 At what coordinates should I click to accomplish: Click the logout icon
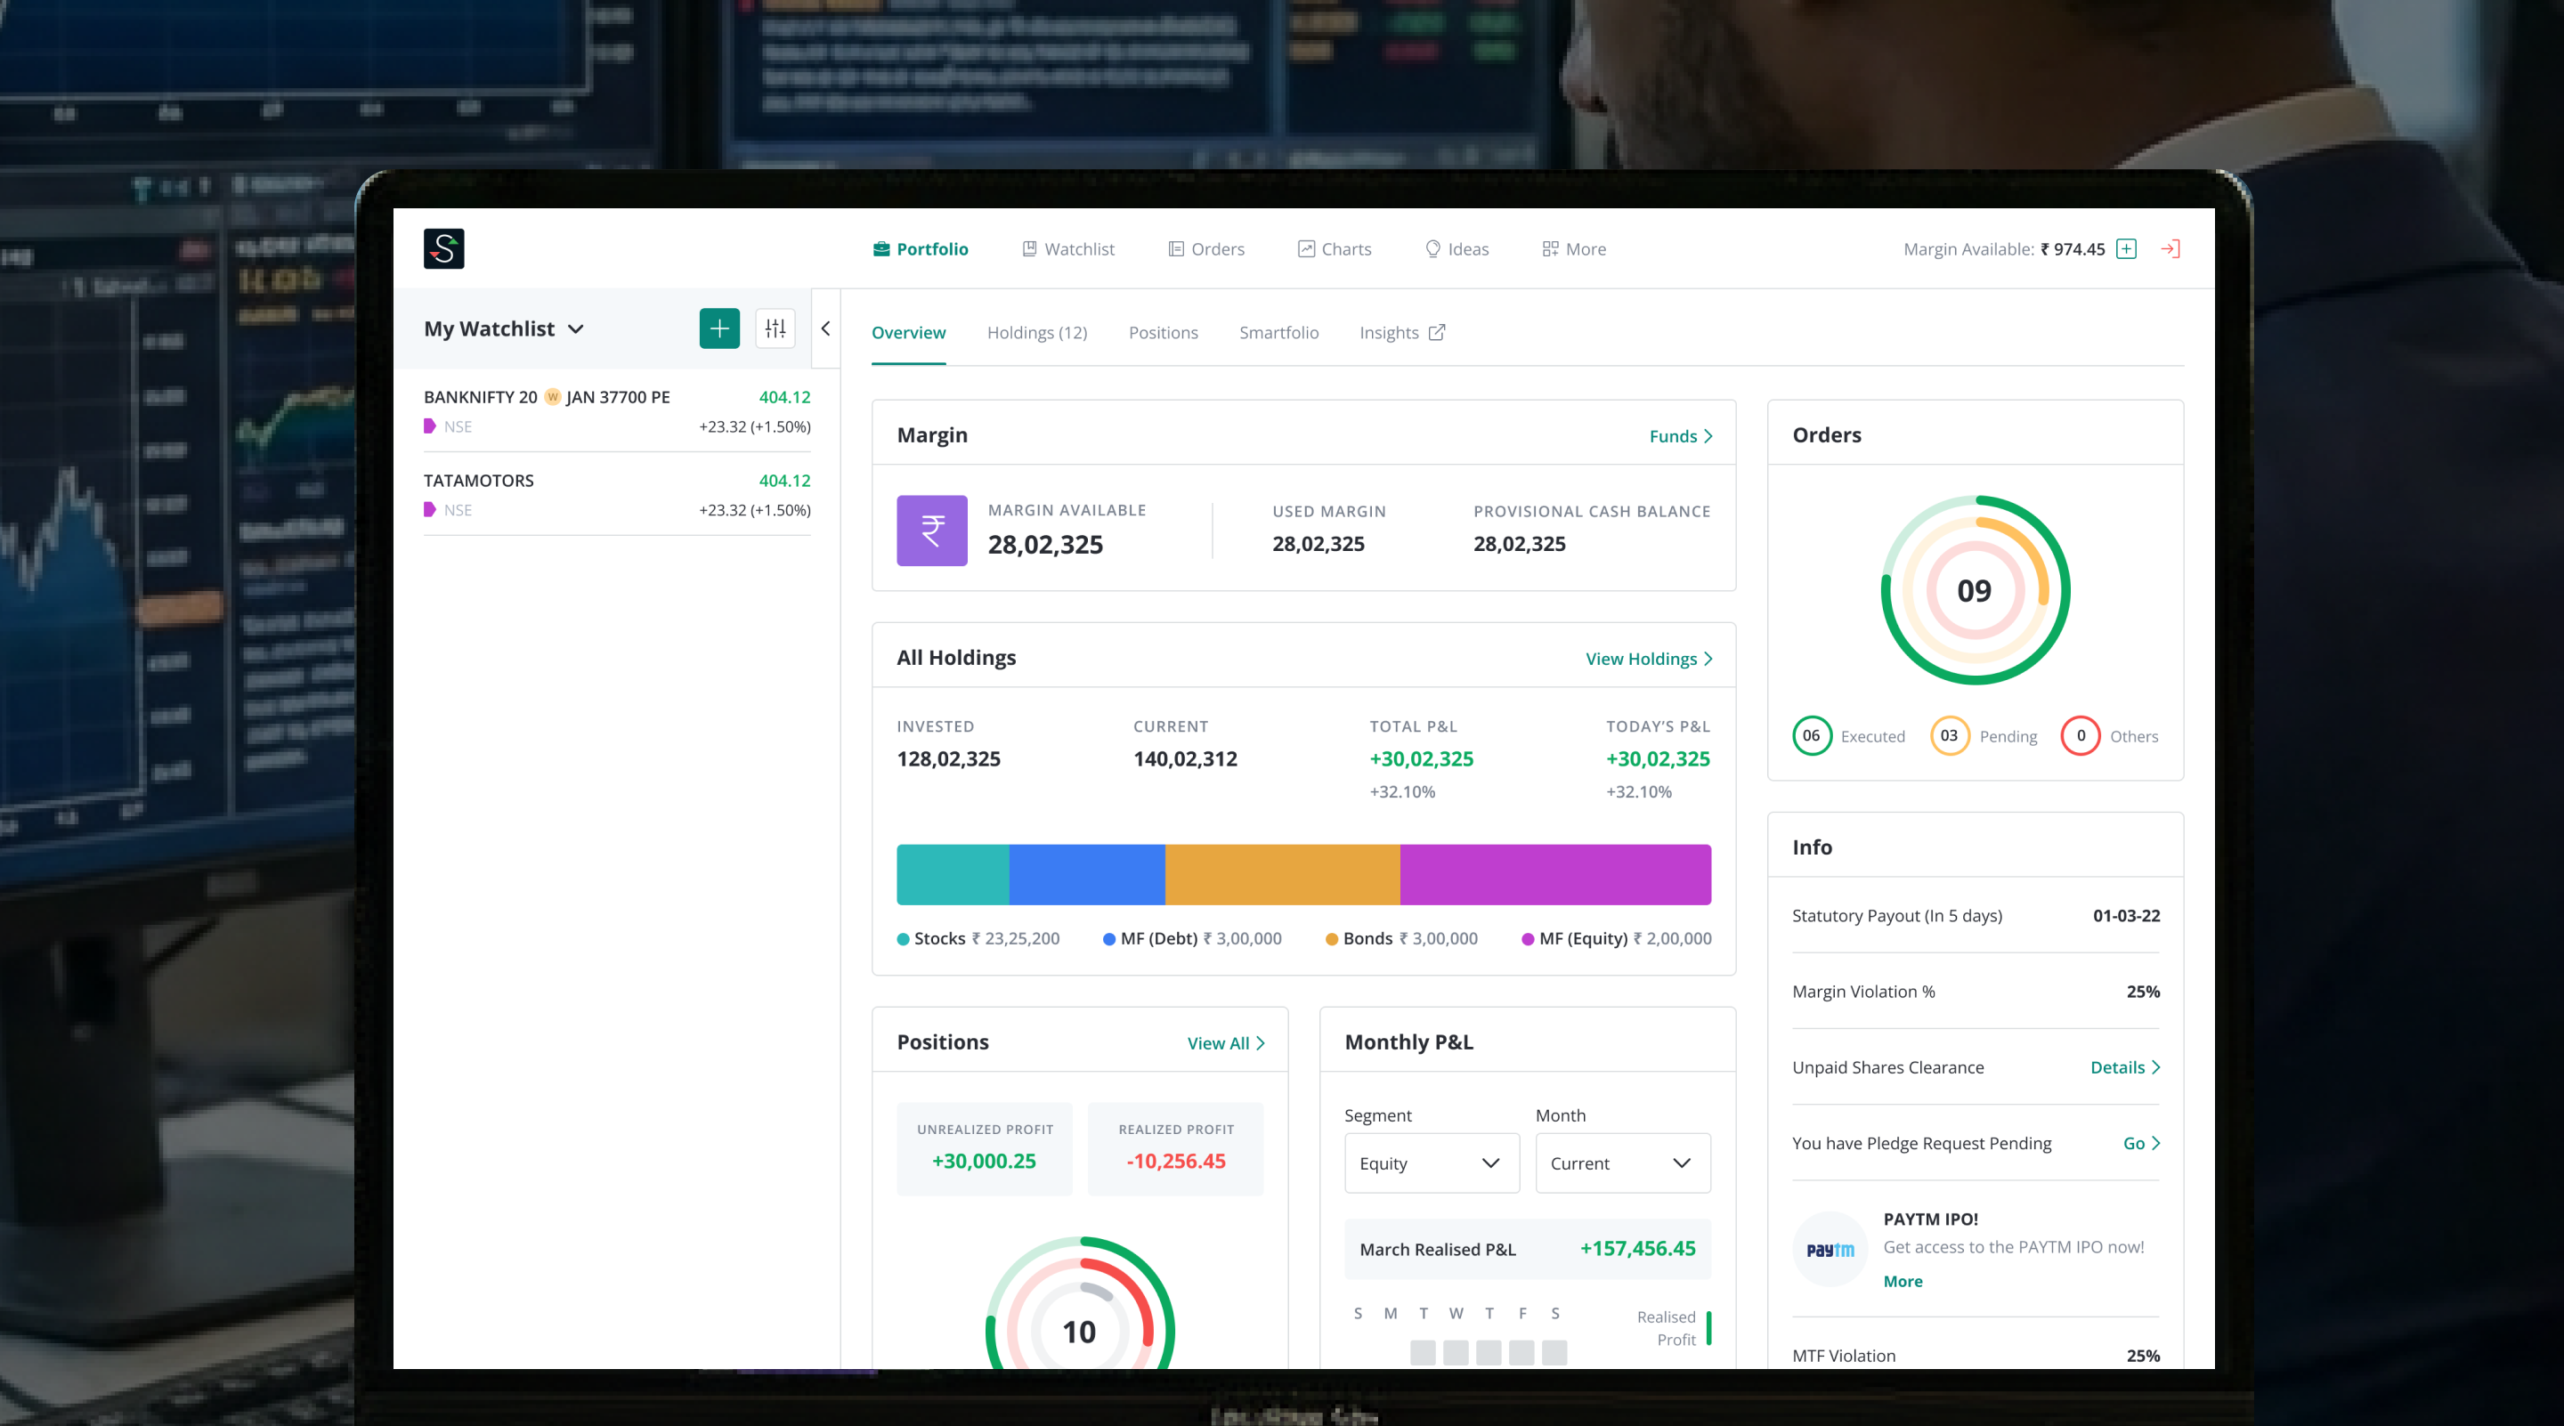pos(2170,248)
